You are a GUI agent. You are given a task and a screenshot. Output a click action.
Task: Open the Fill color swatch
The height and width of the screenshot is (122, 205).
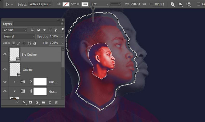66,4
